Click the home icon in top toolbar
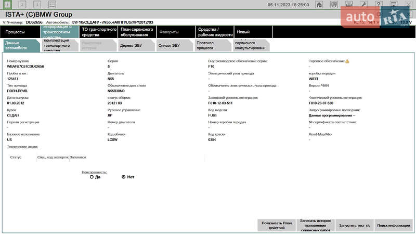Viewport: 416px width, 234px height. point(319,5)
